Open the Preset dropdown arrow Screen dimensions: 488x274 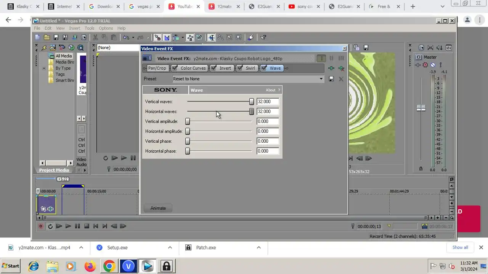321,79
